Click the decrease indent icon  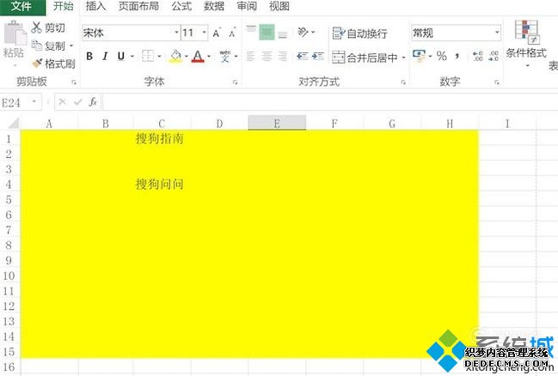tap(303, 56)
